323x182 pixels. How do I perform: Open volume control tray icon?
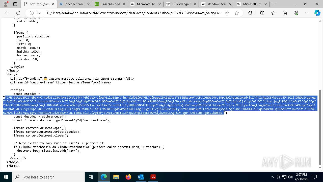(290, 177)
